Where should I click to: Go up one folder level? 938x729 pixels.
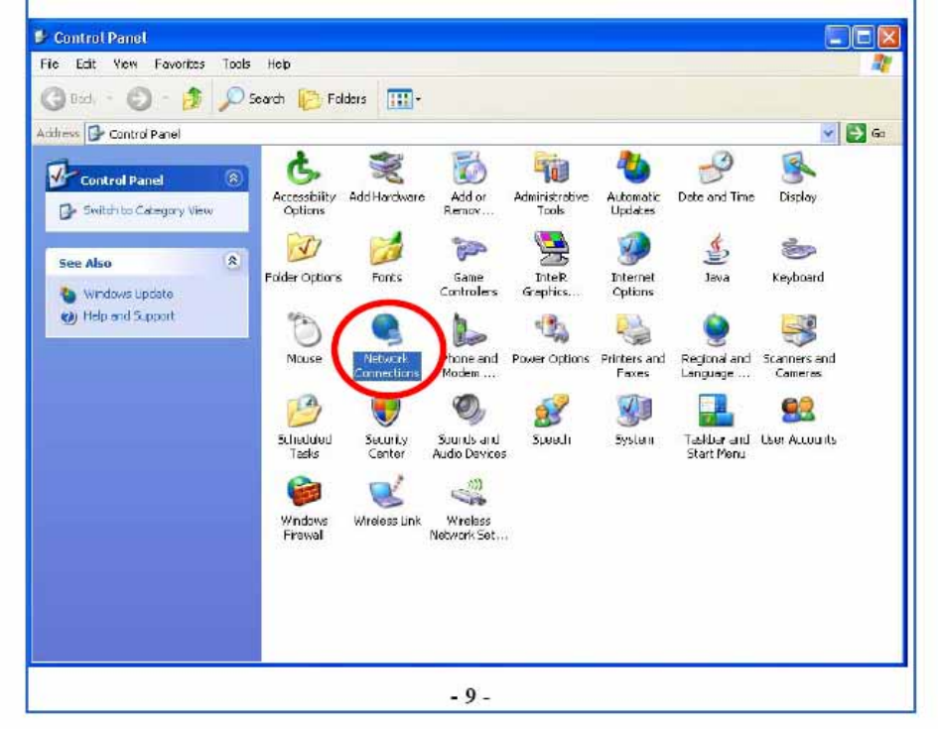192,98
